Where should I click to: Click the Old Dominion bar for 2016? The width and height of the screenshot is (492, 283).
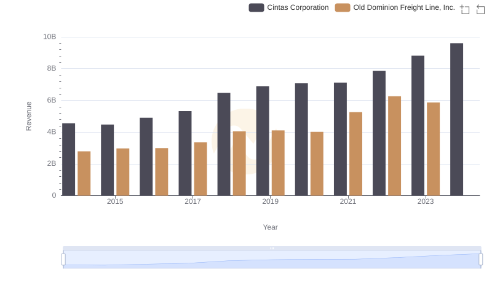coord(162,172)
